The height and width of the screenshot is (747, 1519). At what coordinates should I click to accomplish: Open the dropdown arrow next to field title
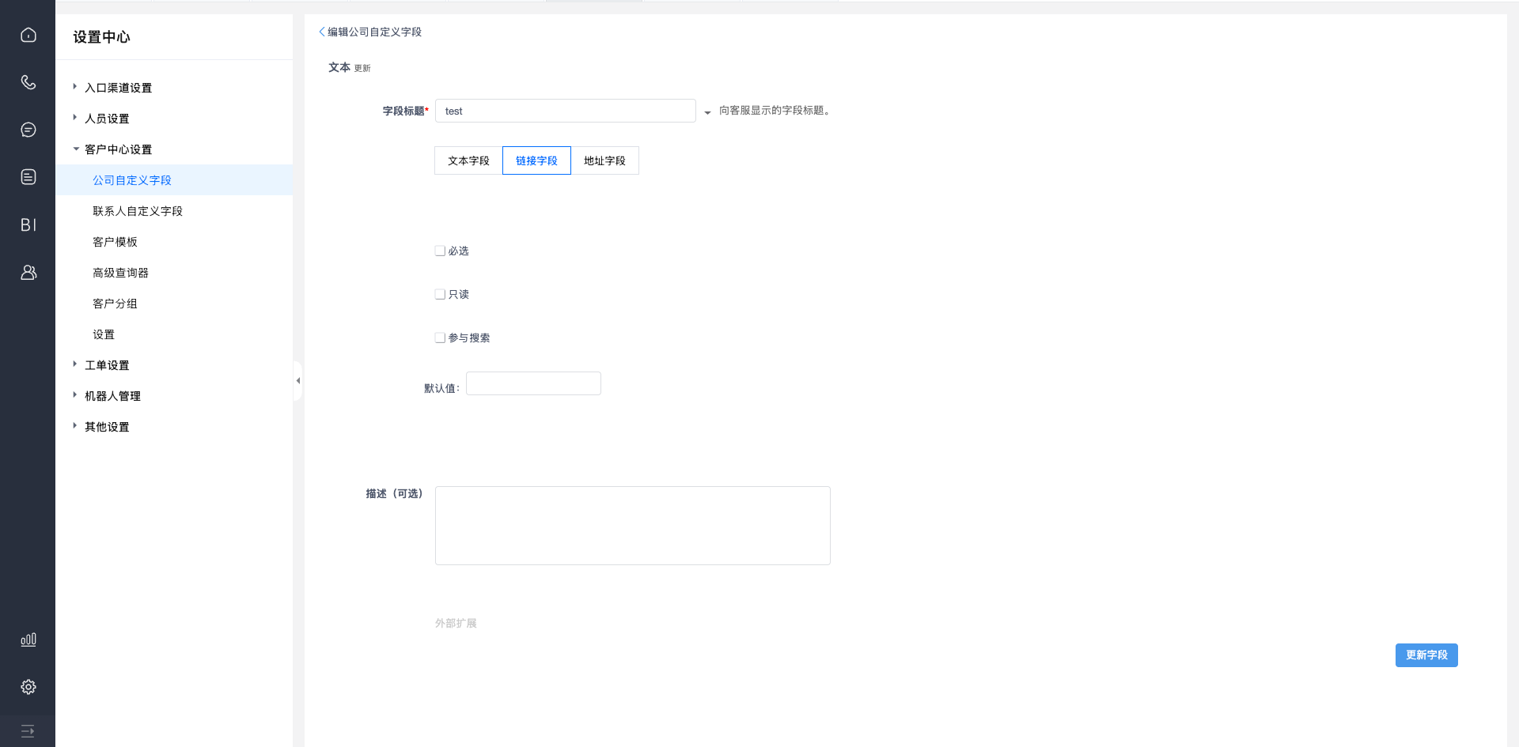[707, 112]
